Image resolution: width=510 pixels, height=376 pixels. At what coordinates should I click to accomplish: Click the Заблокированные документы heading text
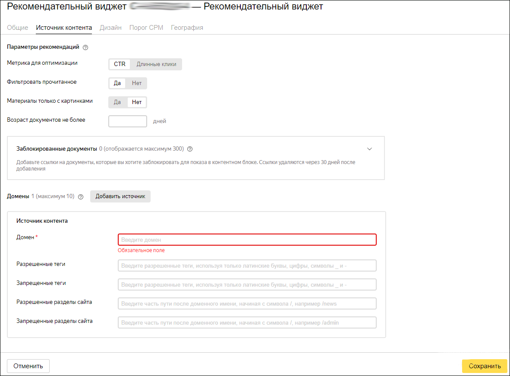57,149
